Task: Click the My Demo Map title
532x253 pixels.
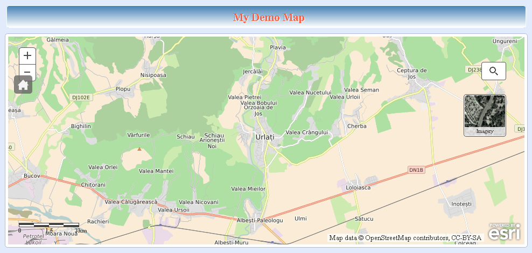Action: [x=269, y=17]
